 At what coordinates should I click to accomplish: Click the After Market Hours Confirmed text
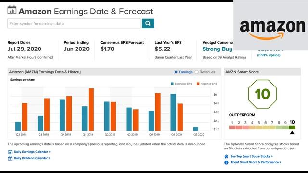(x=30, y=57)
